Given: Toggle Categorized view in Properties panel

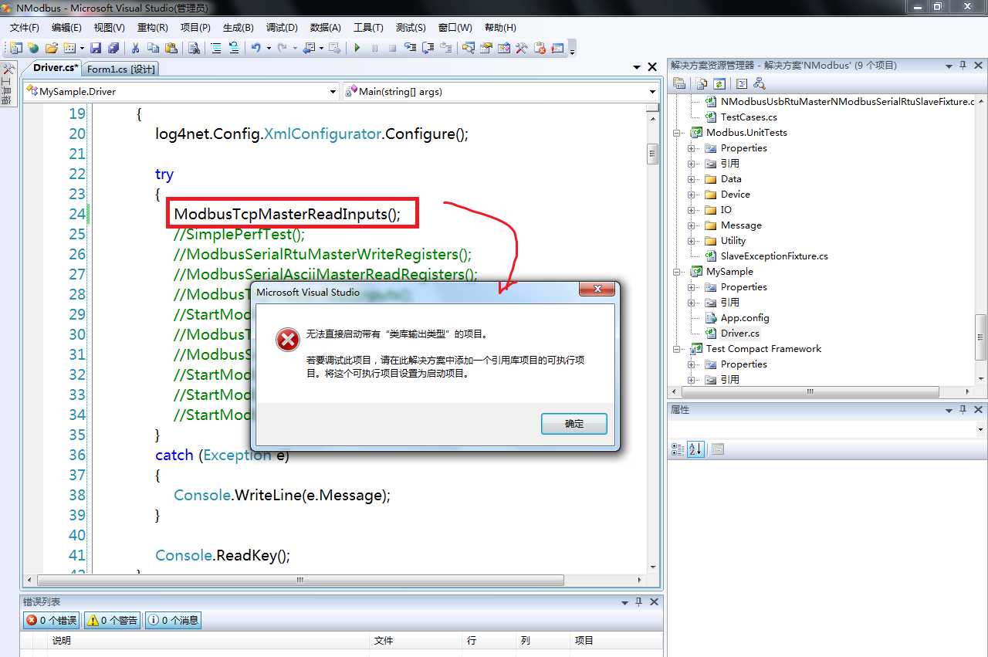Looking at the screenshot, I should coord(678,449).
